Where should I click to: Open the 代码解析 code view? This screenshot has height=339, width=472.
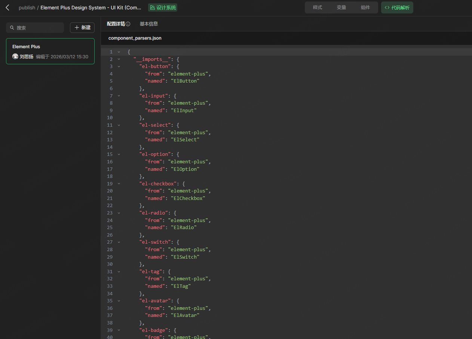[397, 7]
